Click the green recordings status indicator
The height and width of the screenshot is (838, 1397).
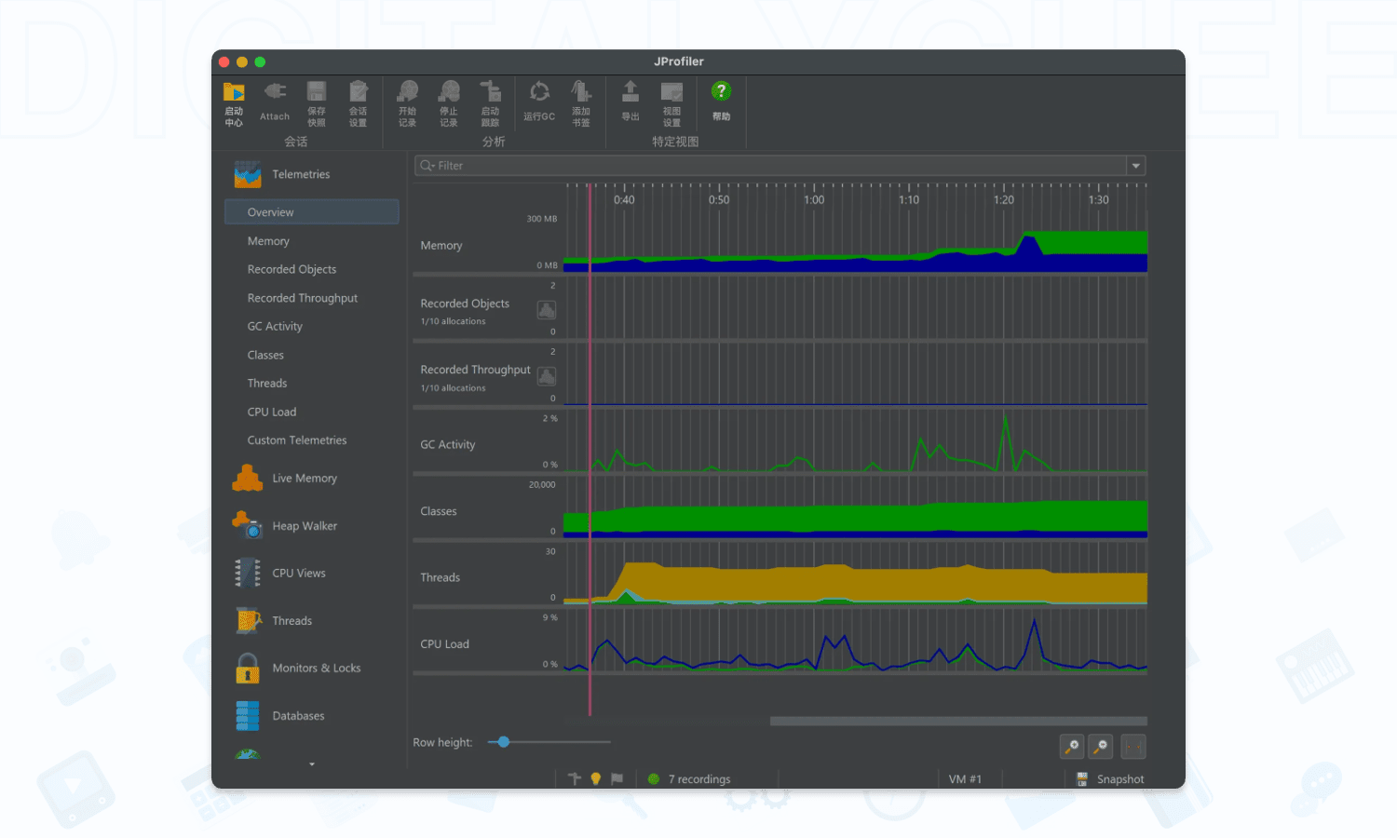(x=654, y=779)
